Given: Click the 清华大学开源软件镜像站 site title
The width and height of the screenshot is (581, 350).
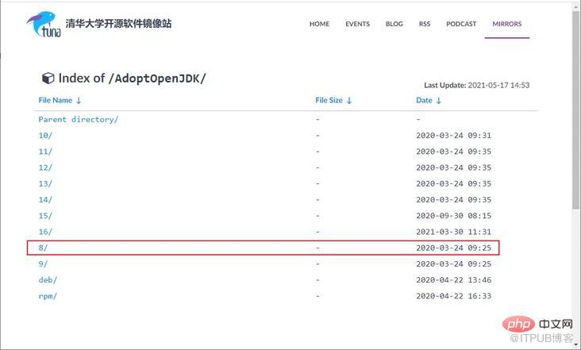Looking at the screenshot, I should (x=118, y=24).
